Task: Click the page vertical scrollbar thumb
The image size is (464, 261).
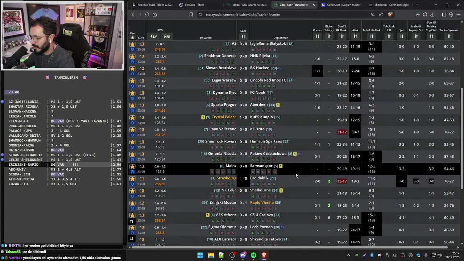Action: 461,138
